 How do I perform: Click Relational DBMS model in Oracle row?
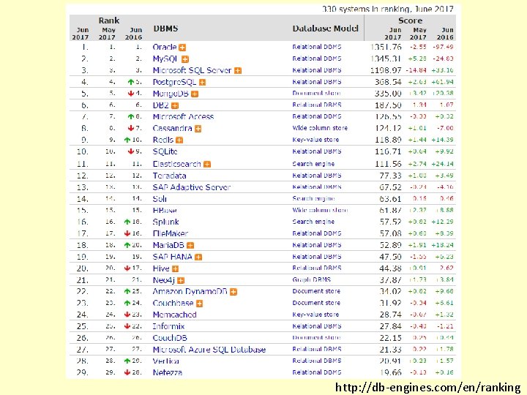point(317,47)
